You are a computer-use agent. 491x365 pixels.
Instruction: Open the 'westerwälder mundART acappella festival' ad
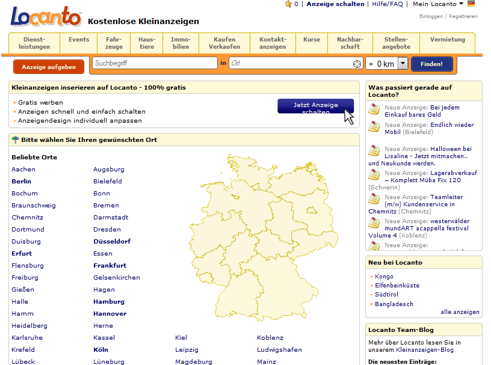[x=419, y=229]
